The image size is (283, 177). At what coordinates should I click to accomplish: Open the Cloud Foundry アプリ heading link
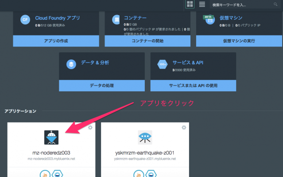(58, 18)
